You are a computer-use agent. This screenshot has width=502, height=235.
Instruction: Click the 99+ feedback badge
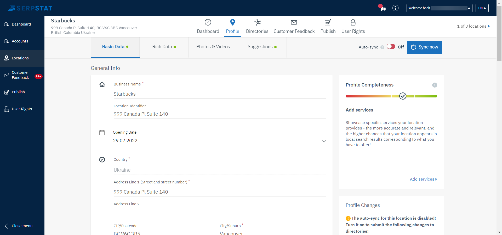pyautogui.click(x=38, y=76)
